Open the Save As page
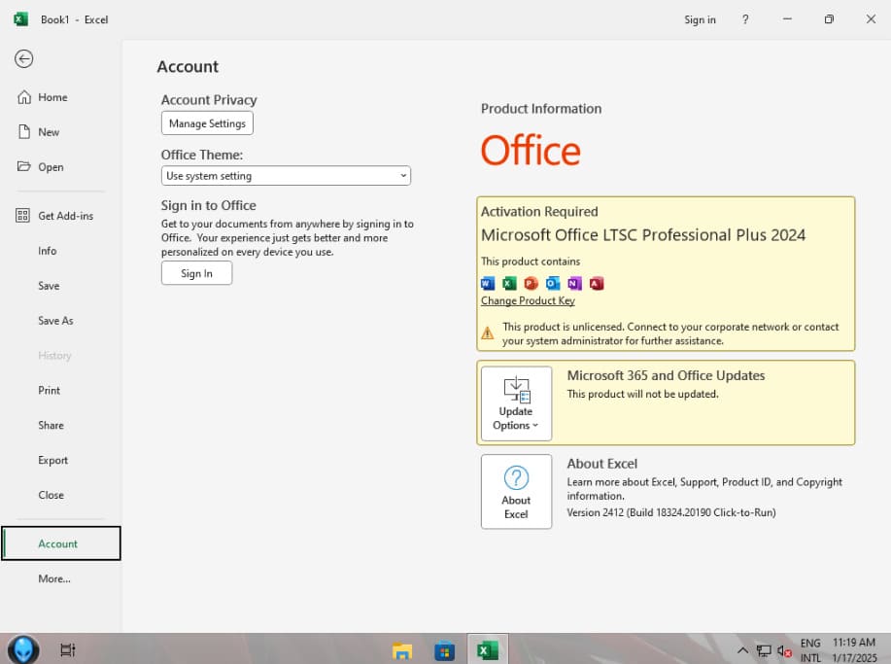Screen dimensions: 891x664 (x=55, y=321)
